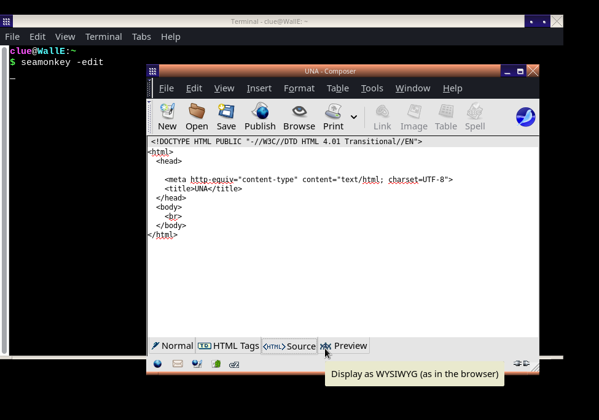599x420 pixels.
Task: Open Composer window menu grid icon
Action: coord(153,71)
